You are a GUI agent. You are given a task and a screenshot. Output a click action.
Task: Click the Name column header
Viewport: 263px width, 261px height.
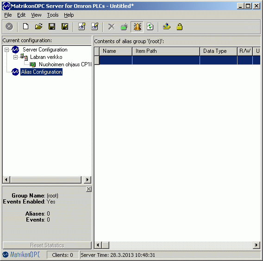(116, 51)
